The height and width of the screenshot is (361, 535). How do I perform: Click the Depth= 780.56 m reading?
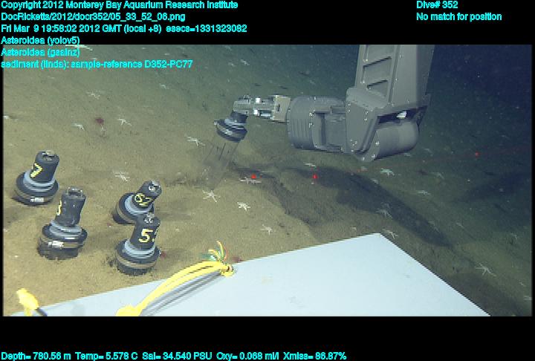[x=36, y=357]
